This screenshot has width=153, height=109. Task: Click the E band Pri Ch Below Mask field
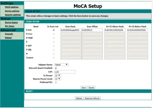pos(137,42)
